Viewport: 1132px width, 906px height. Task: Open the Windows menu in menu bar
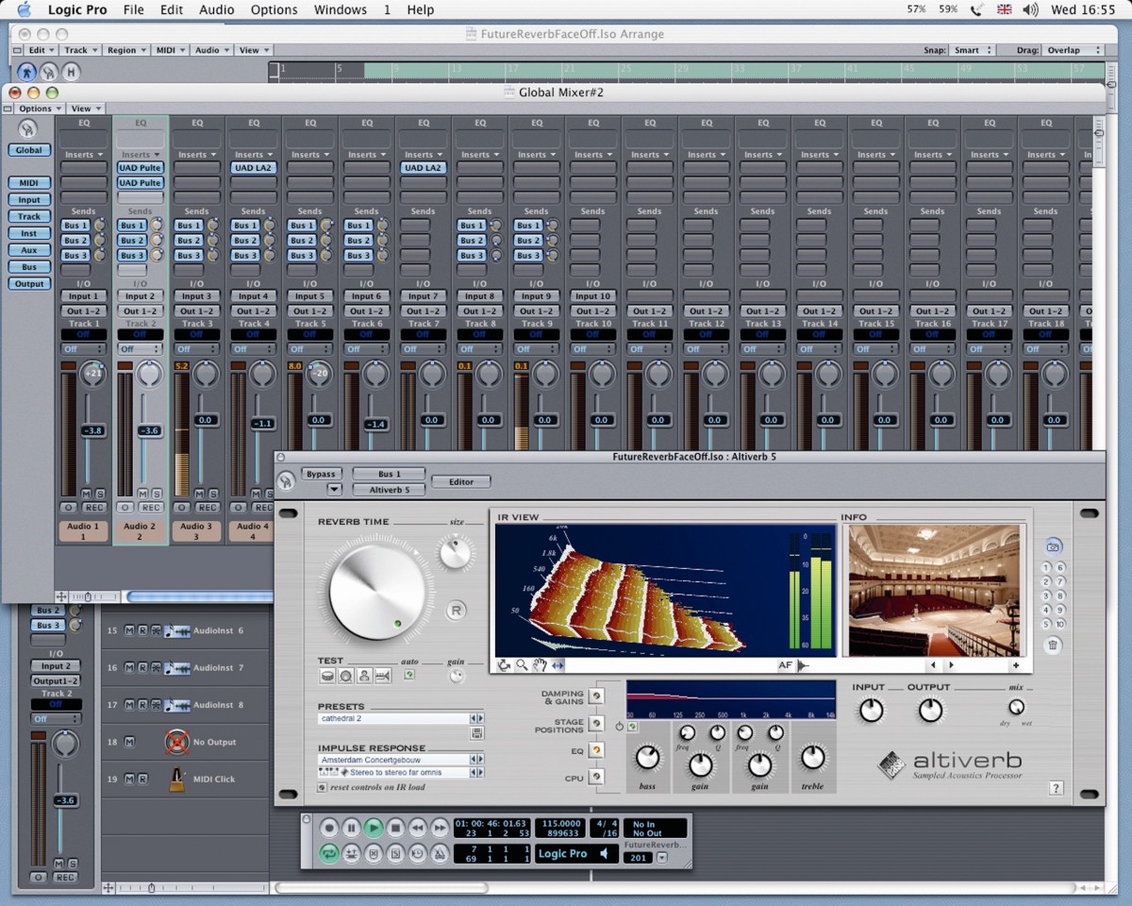coord(340,9)
